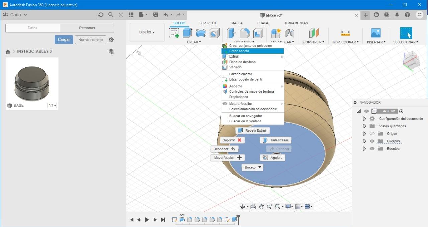
Task: Toggle visibility eye of Bocetos folder
Action: tap(372, 149)
